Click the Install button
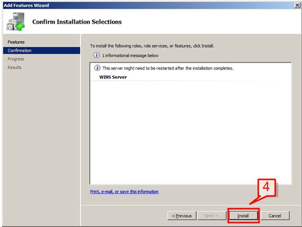 pyautogui.click(x=243, y=215)
